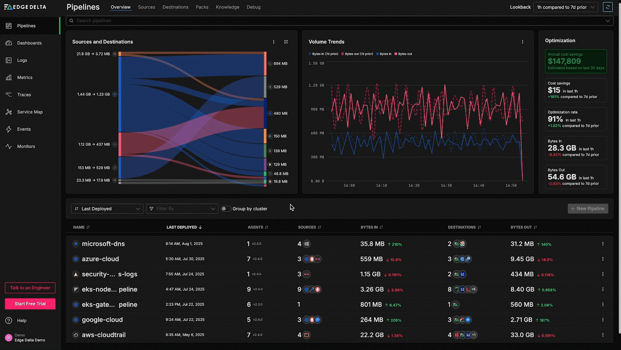Go to Traces in the sidebar
This screenshot has height=350, width=621.
[24, 95]
